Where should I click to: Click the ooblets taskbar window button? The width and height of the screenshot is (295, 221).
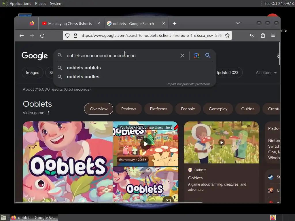pyautogui.click(x=34, y=218)
